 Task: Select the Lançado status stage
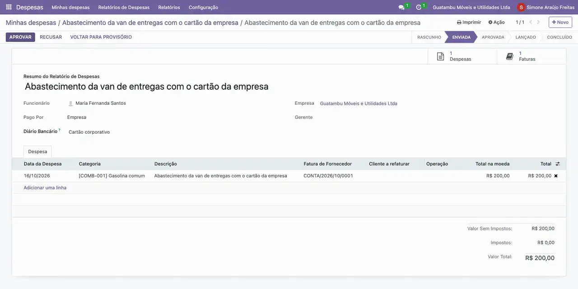pyautogui.click(x=526, y=37)
